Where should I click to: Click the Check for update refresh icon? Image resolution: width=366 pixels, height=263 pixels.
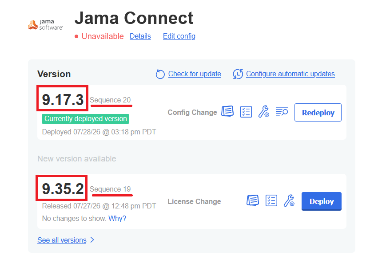click(x=160, y=74)
